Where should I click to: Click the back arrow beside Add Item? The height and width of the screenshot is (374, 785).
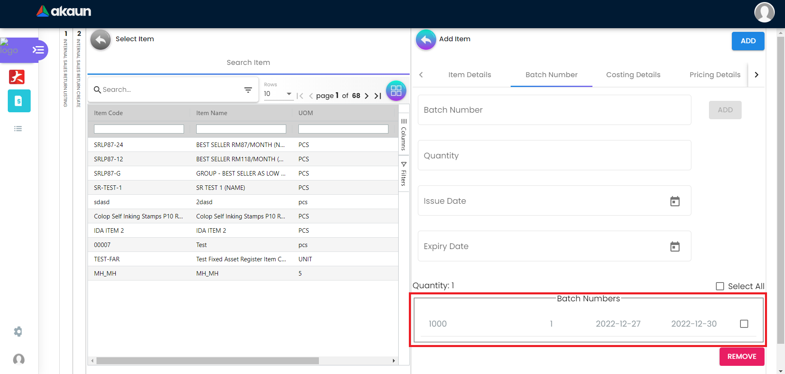pyautogui.click(x=426, y=40)
